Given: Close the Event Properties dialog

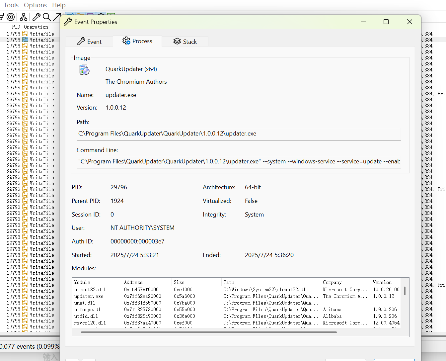Looking at the screenshot, I should tap(409, 22).
